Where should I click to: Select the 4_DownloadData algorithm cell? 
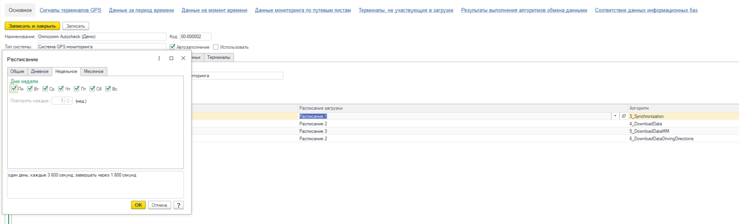tap(683, 124)
